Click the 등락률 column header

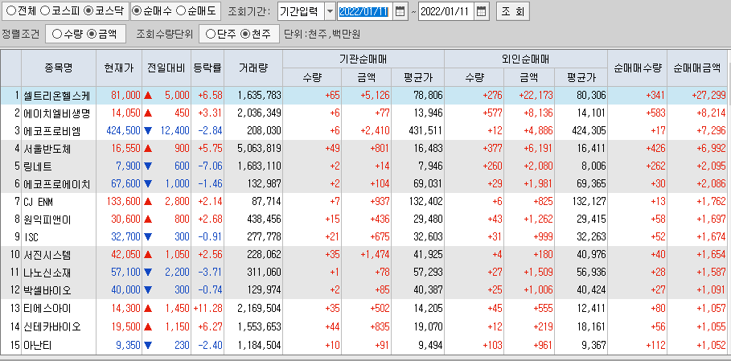coord(207,68)
